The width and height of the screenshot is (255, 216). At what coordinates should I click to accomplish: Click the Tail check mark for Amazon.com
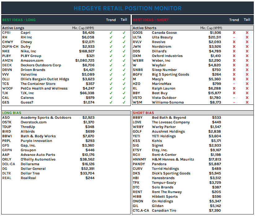[124, 60]
